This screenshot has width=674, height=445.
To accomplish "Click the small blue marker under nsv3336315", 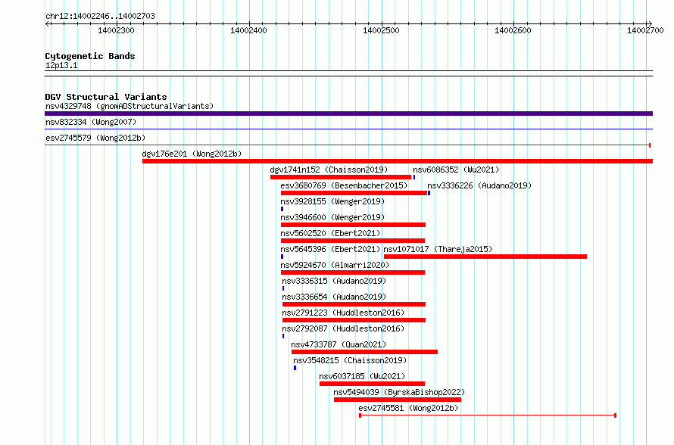I will (x=283, y=288).
